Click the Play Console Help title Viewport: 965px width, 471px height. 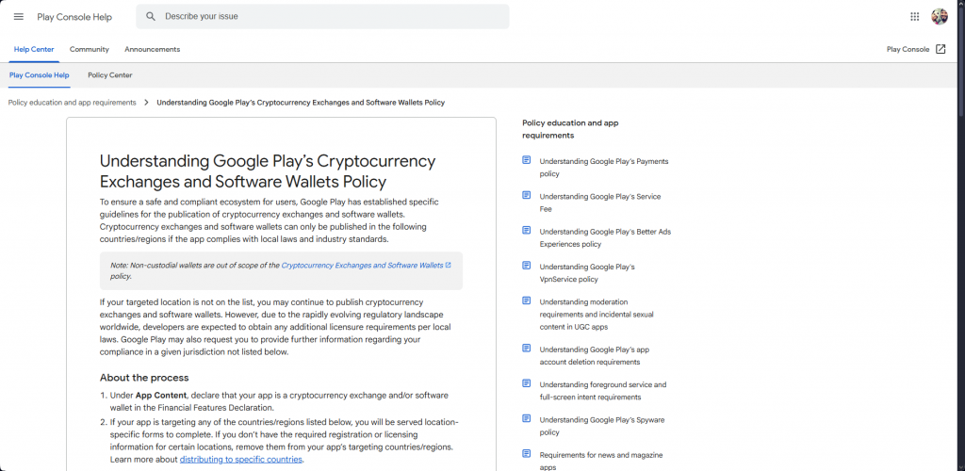74,17
